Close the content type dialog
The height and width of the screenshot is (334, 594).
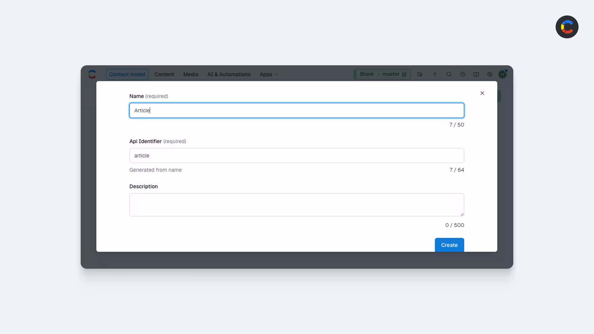(482, 93)
